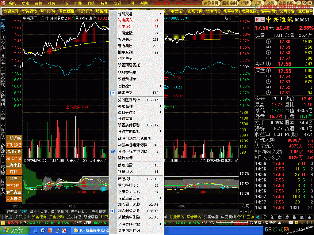Open the 基本资料 vertical side tab
The height and width of the screenshot is (235, 314).
click(3, 62)
